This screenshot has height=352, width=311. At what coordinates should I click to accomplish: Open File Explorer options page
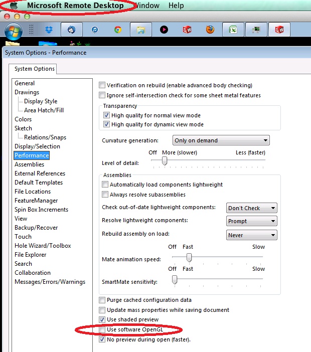tap(30, 255)
